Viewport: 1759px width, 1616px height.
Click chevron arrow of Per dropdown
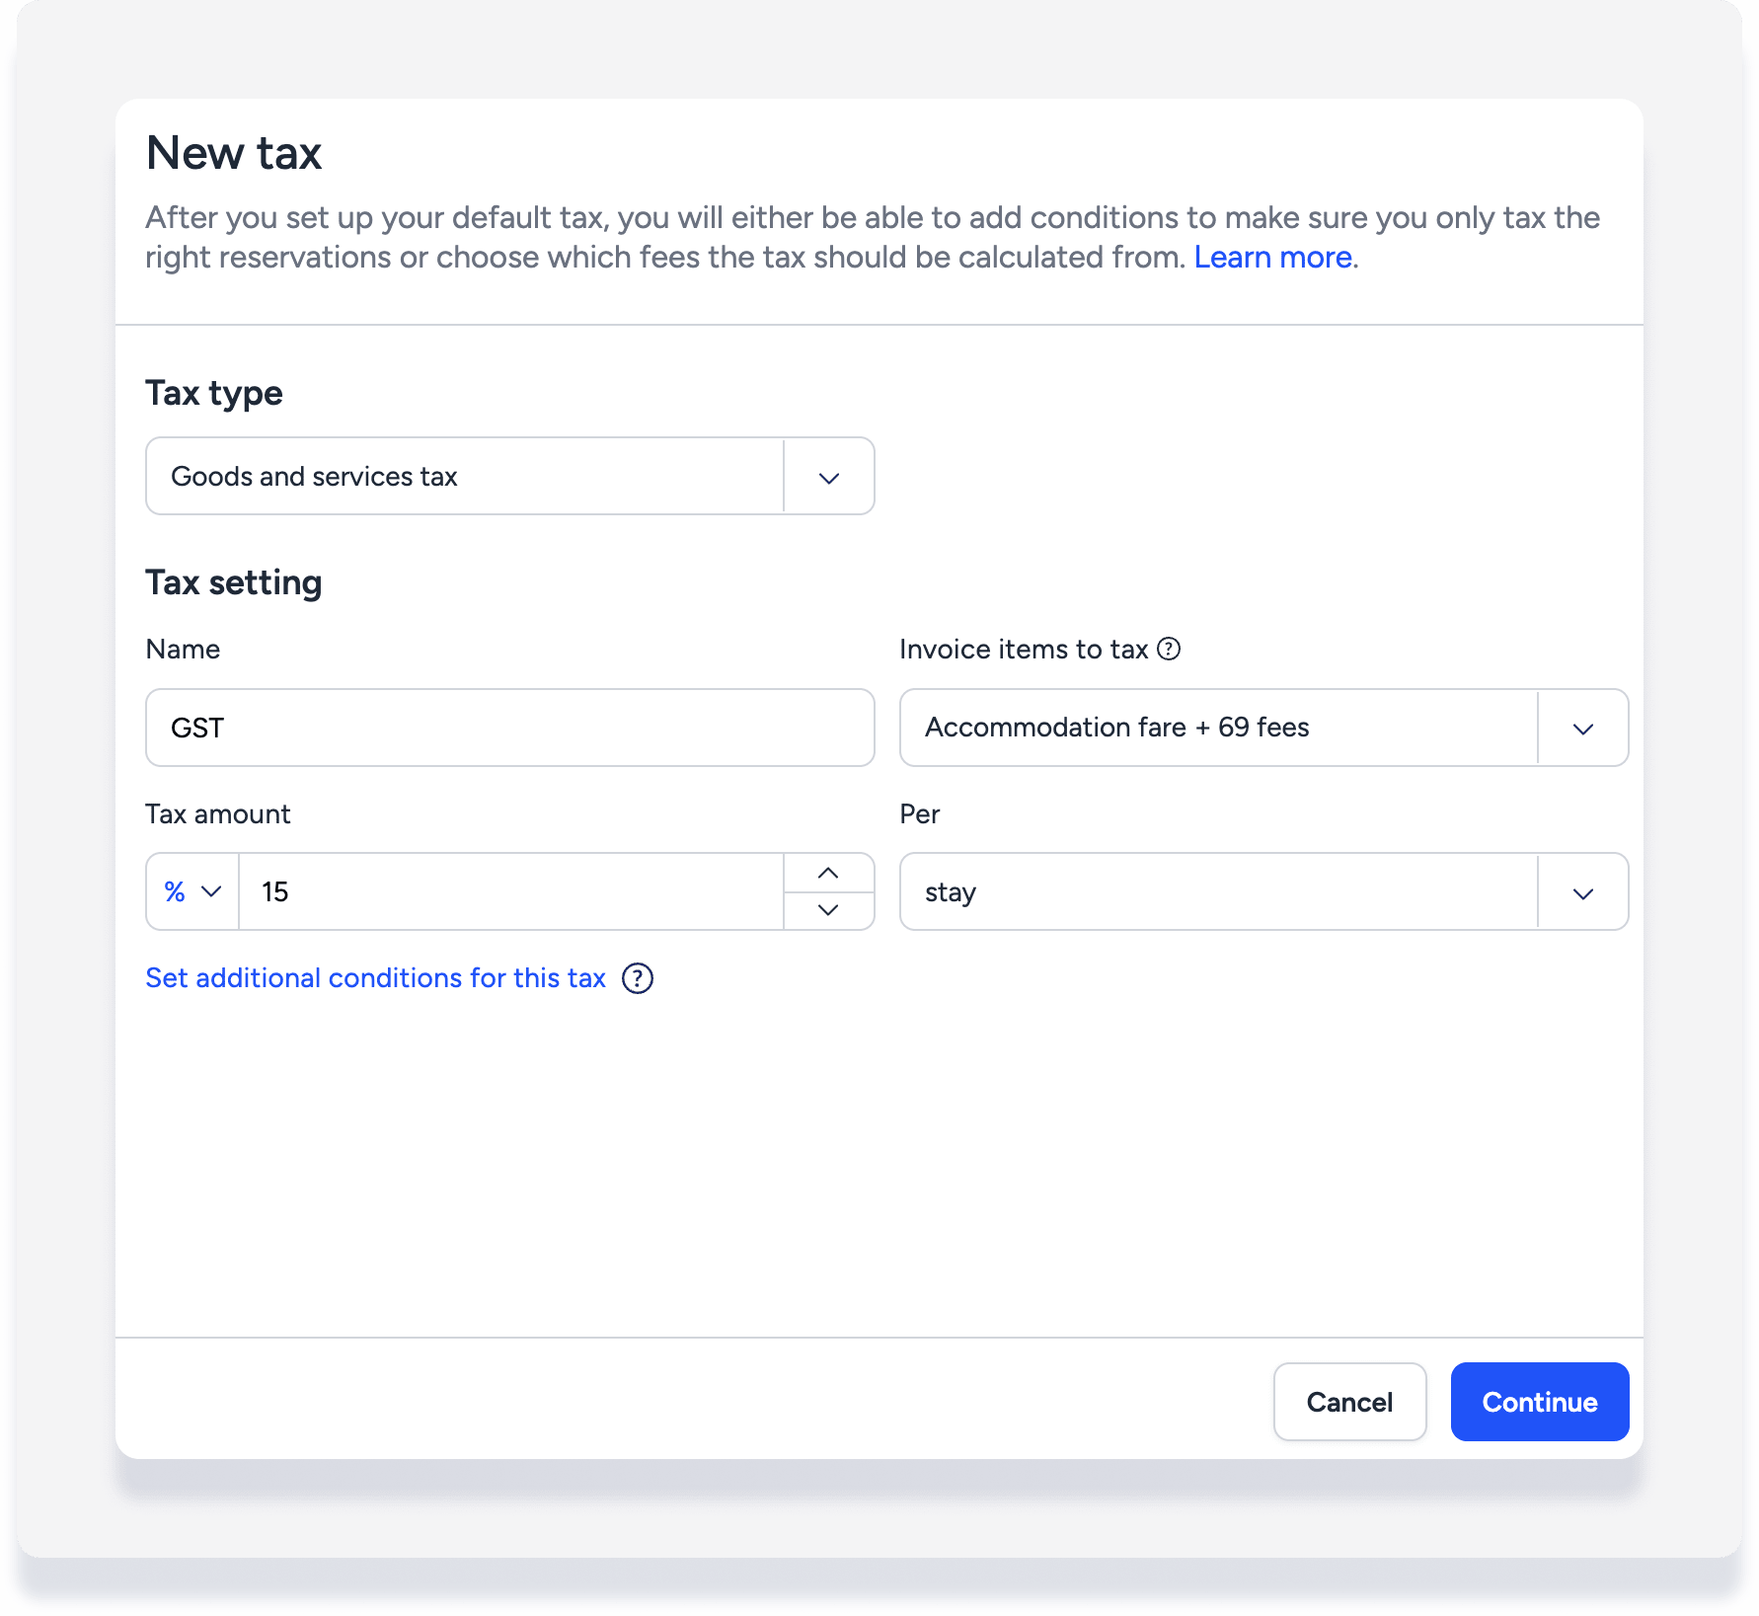click(1583, 893)
